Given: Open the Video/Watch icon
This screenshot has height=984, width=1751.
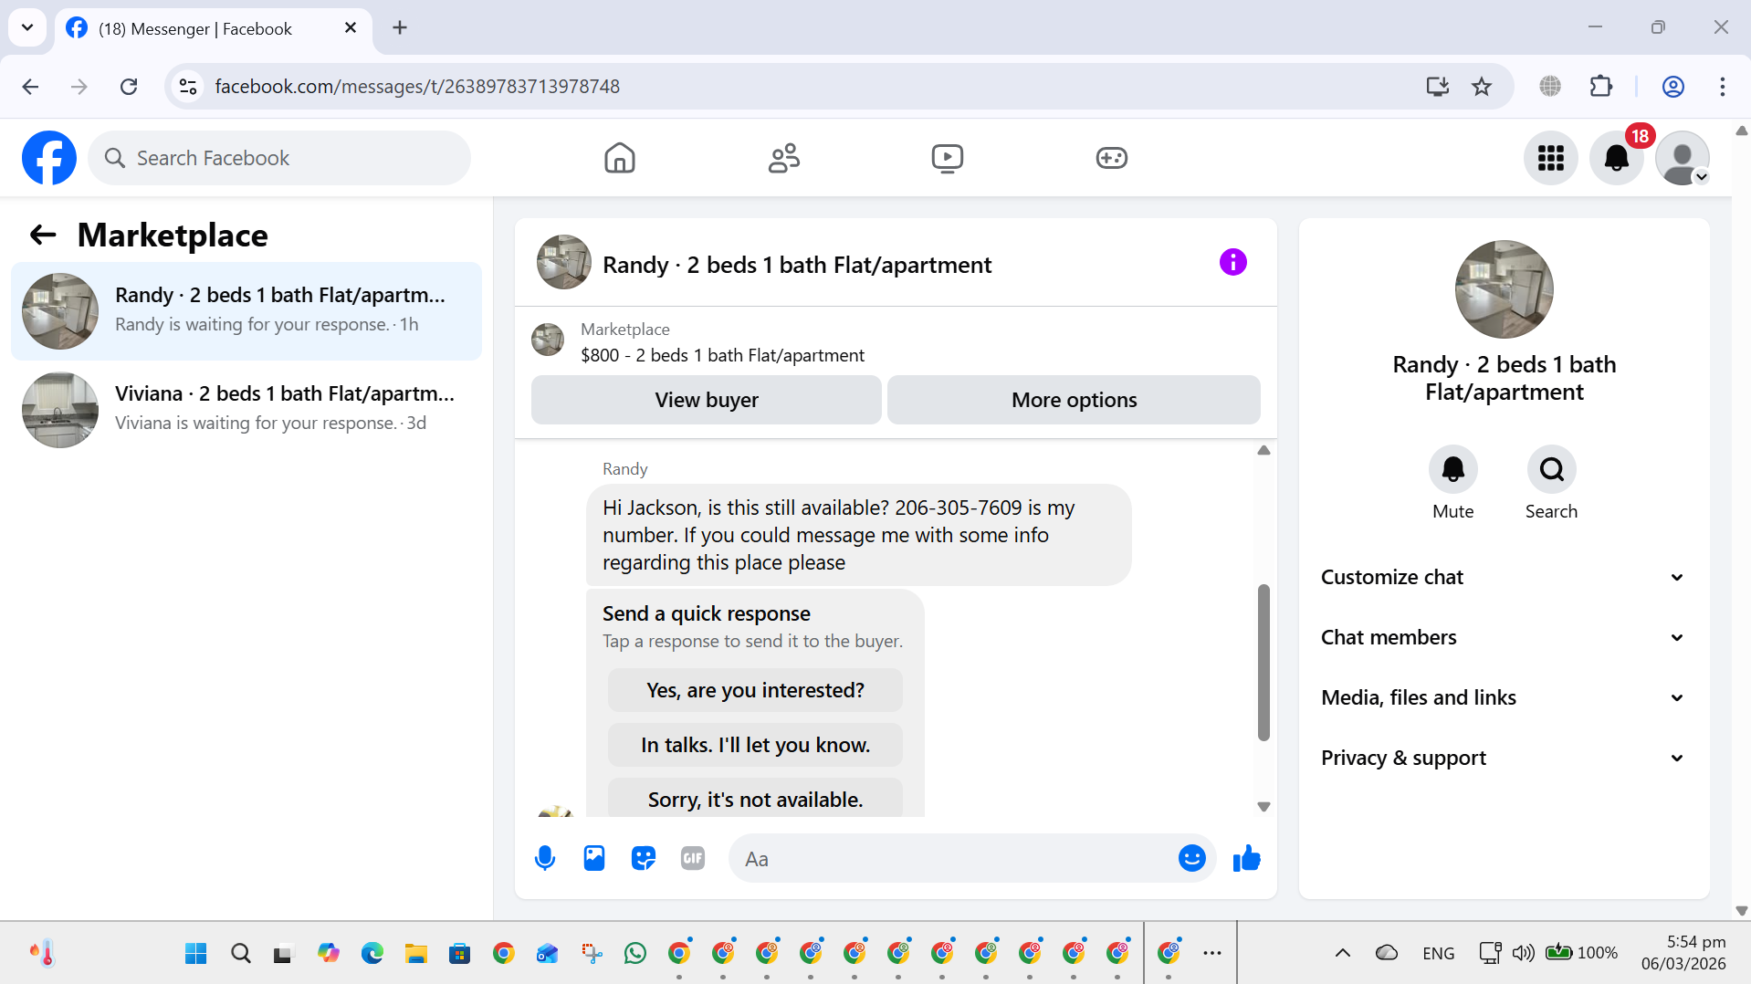Looking at the screenshot, I should pos(947,158).
